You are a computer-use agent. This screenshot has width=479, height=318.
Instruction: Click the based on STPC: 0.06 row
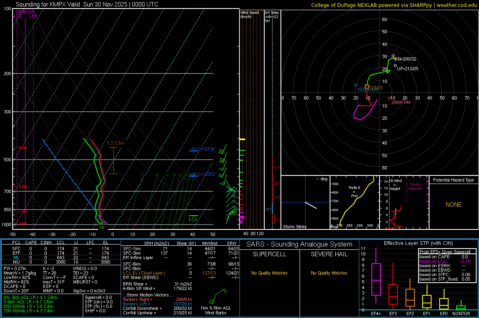point(445,275)
